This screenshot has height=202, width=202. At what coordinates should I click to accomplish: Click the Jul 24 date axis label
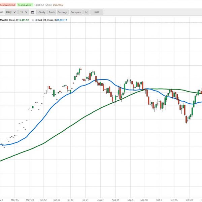[x=85, y=200]
